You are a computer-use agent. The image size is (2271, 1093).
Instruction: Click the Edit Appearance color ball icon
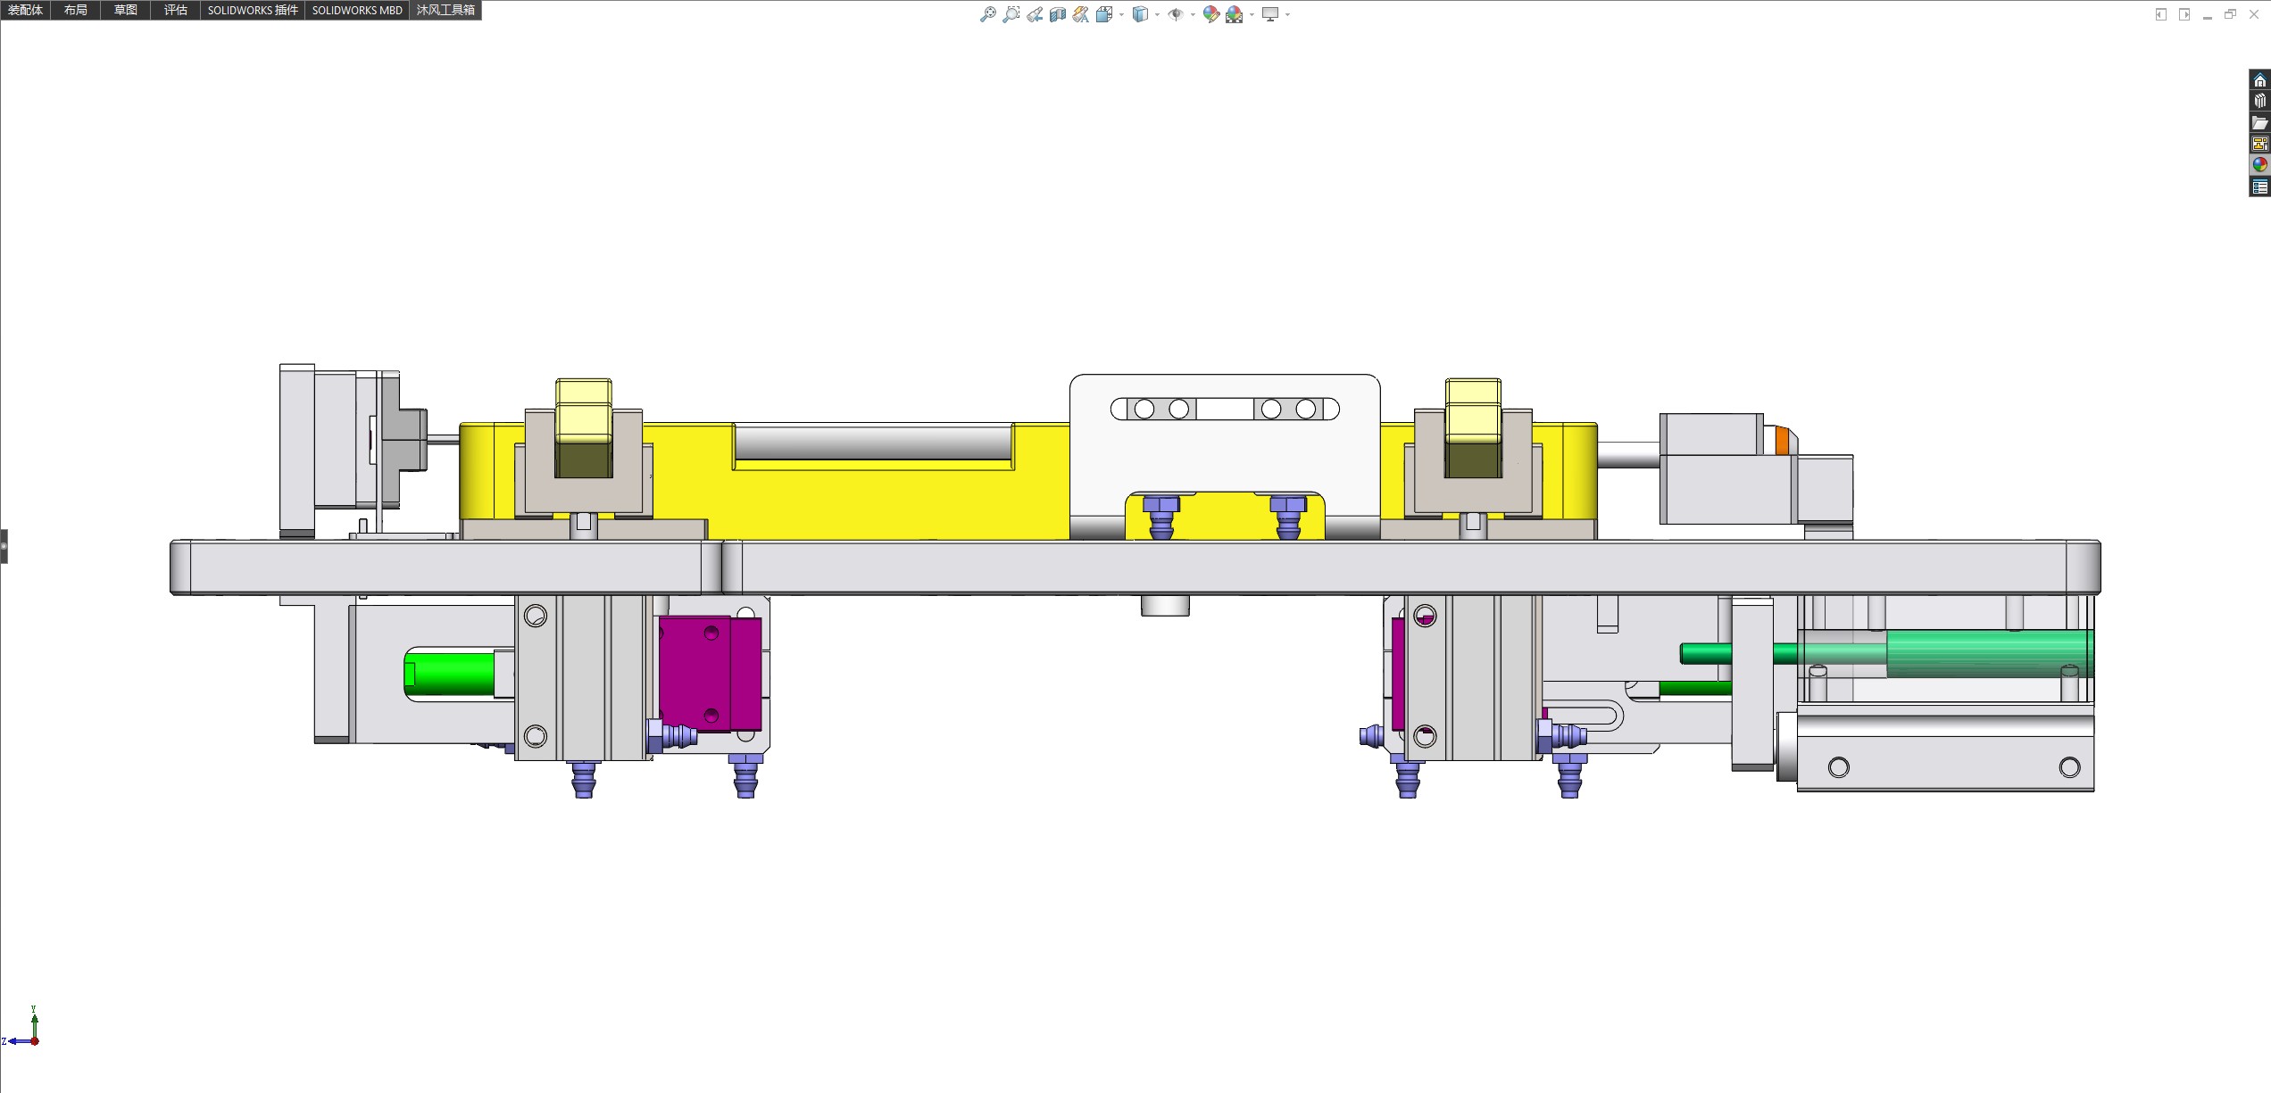1210,14
